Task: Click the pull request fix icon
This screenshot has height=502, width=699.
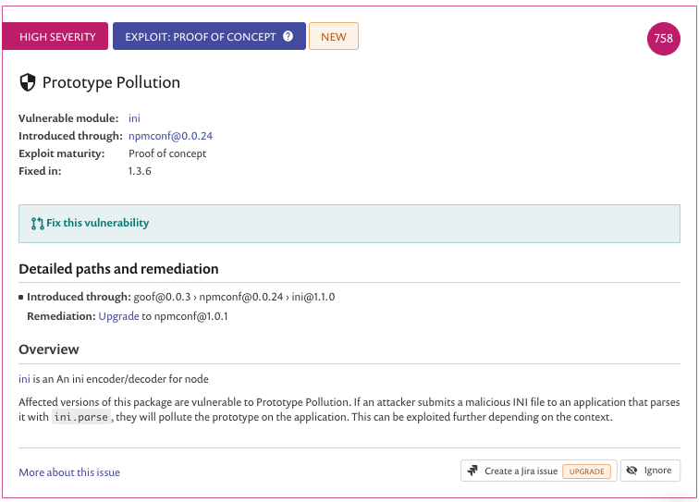Action: [x=37, y=224]
